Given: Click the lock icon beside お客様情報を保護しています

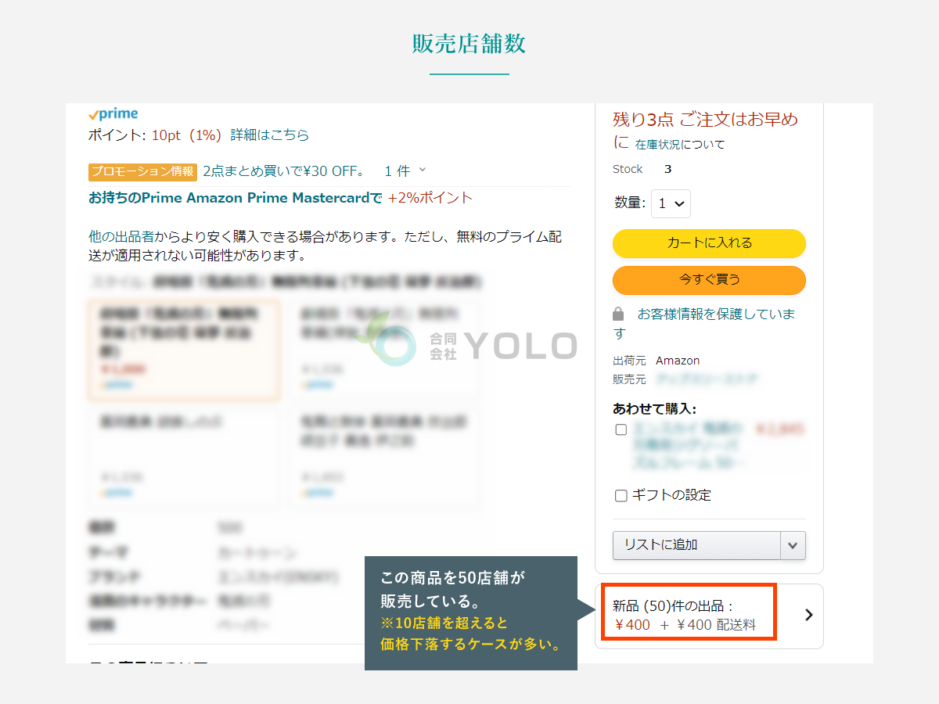Looking at the screenshot, I should click(618, 314).
